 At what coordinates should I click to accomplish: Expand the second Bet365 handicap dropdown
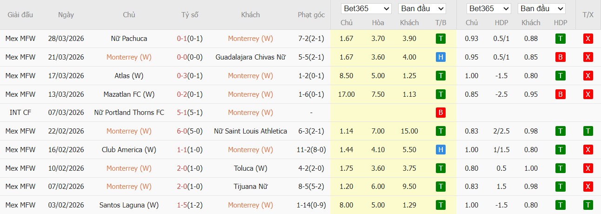pyautogui.click(x=489, y=8)
